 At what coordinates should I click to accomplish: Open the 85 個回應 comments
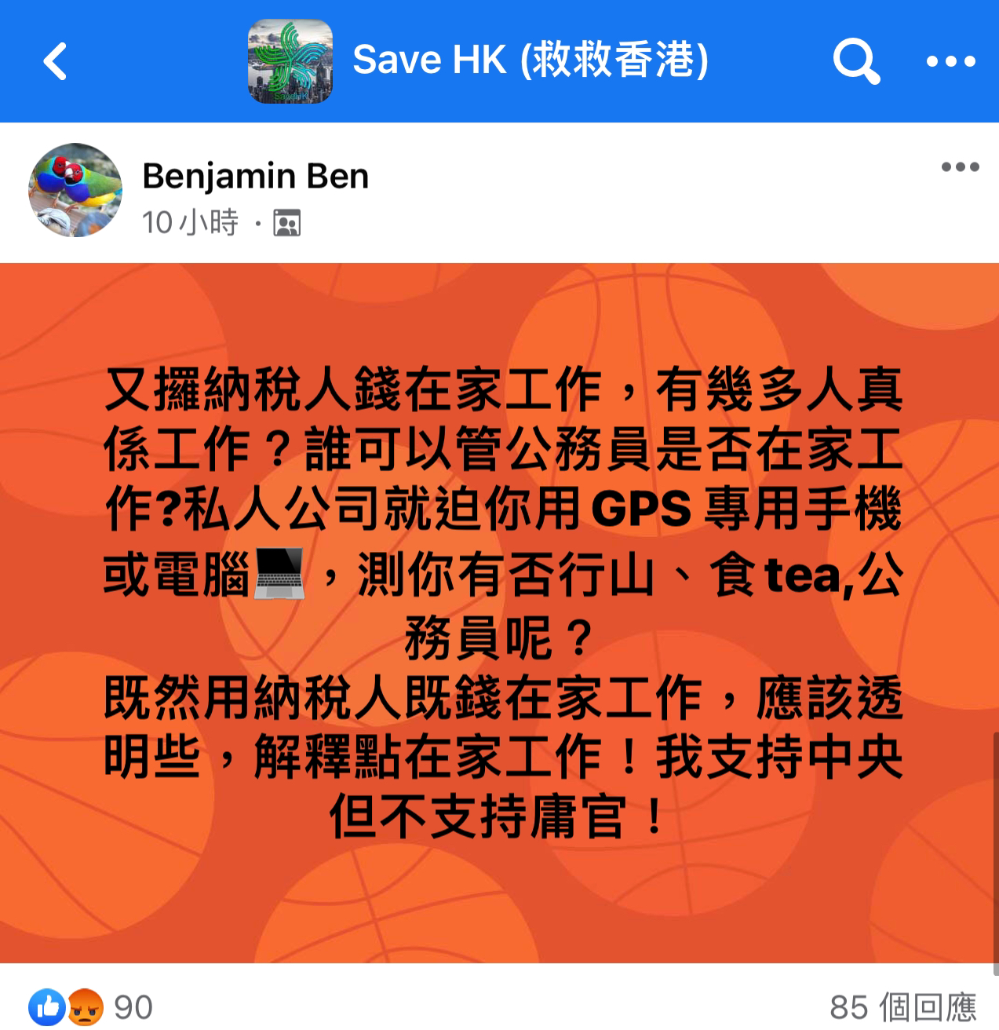[x=902, y=1007]
